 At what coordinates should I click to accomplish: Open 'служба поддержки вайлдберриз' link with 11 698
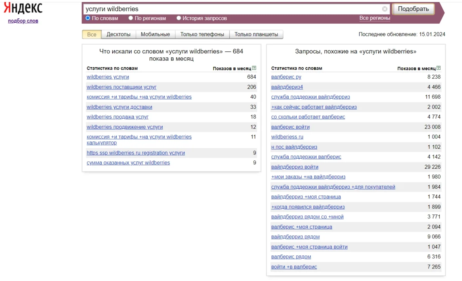pos(311,97)
